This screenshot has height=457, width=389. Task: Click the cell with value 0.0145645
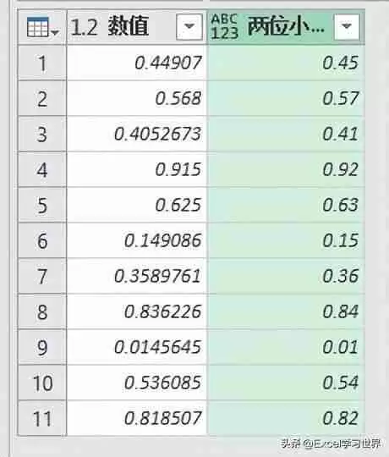(x=137, y=348)
